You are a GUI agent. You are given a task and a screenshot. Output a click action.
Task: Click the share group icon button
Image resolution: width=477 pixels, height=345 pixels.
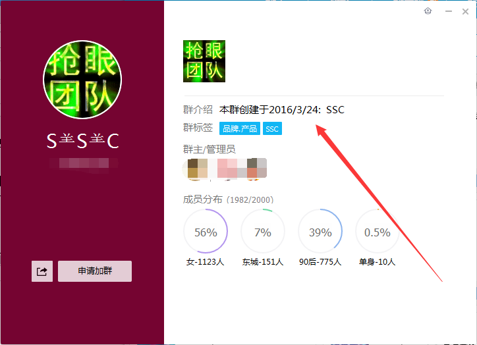42,271
